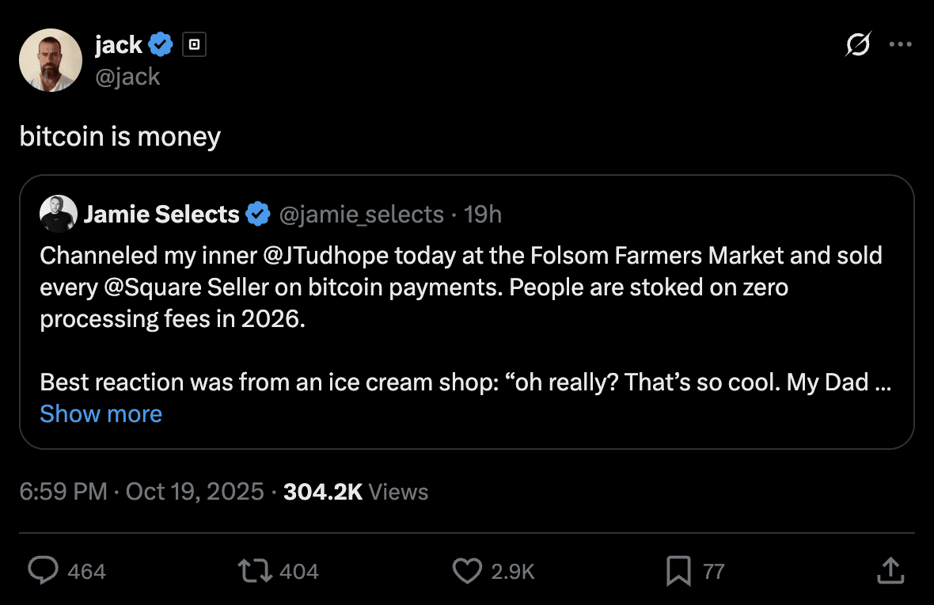Repost this tweet using retweet icon

click(255, 570)
